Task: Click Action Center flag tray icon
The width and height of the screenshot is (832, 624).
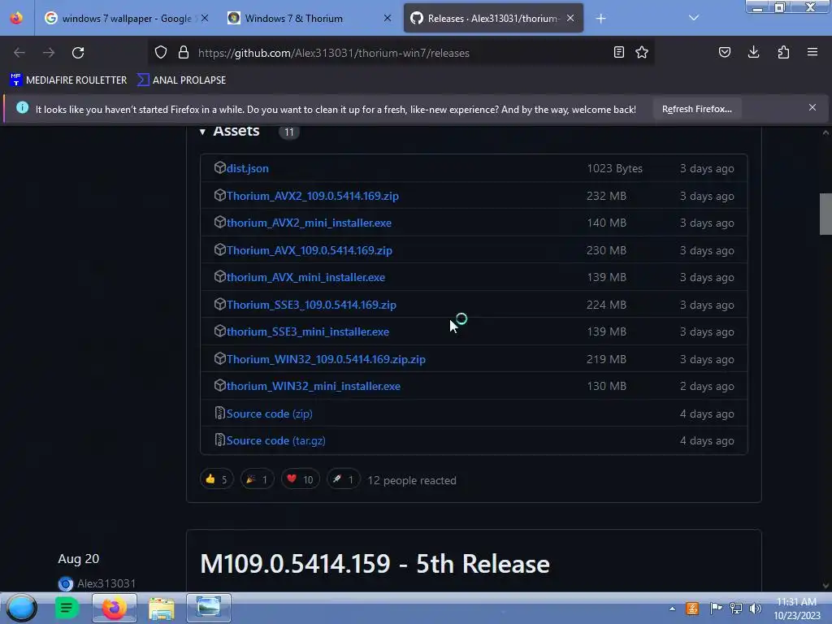Action: (x=716, y=608)
